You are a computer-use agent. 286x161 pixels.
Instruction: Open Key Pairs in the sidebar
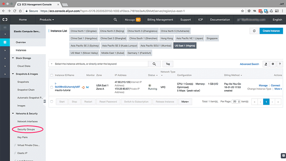click(22, 137)
